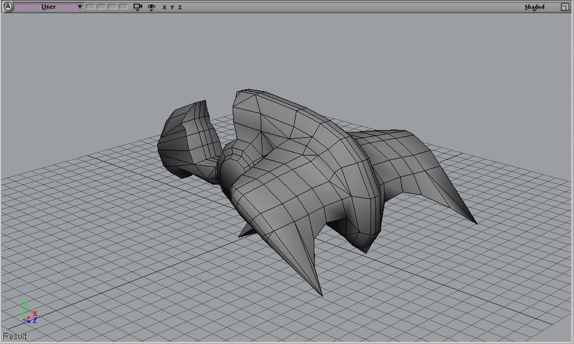Click the viewport maximize resize icon
This screenshot has height=344, width=574.
point(565,7)
